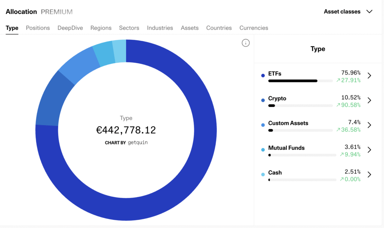This screenshot has height=228, width=384.
Task: Expand the ETFs row chevron
Action: (369, 76)
